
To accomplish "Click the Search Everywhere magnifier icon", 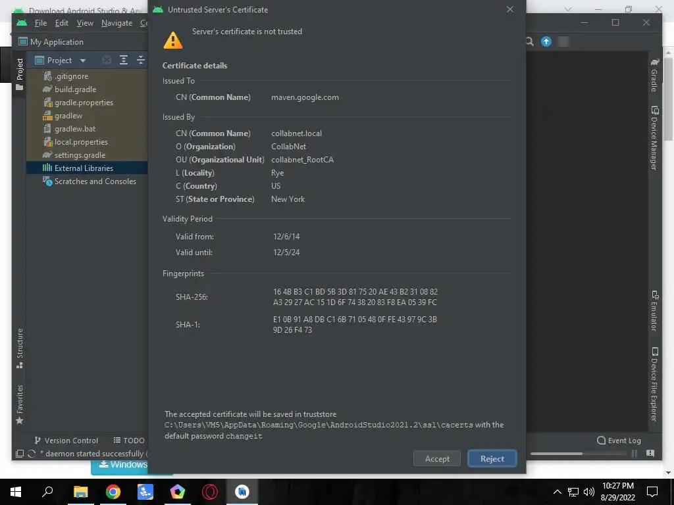I will [530, 41].
